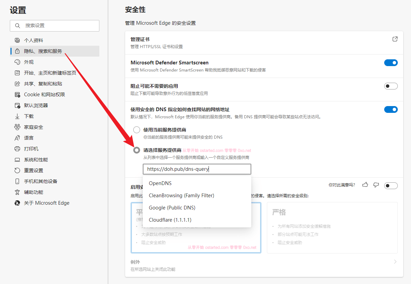Viewport: 411px width, 284px height.
Task: Open 个人资料 settings section
Action: point(55,40)
